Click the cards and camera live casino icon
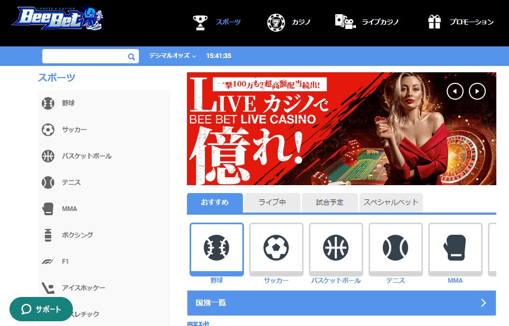The height and width of the screenshot is (326, 509). click(345, 22)
